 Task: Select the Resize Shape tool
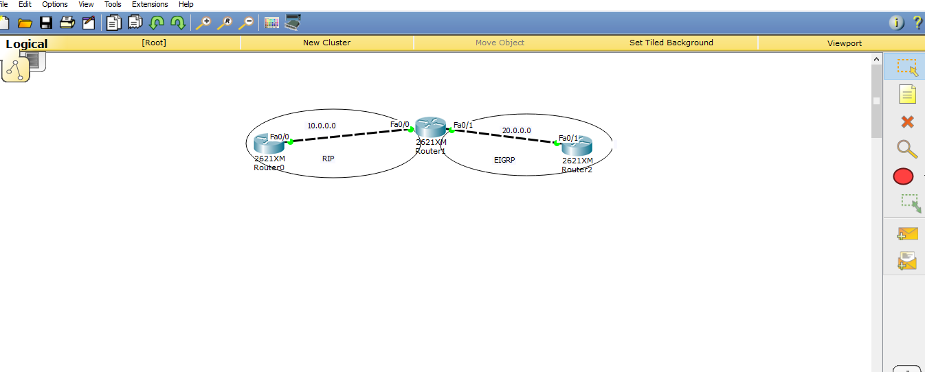[x=911, y=204]
